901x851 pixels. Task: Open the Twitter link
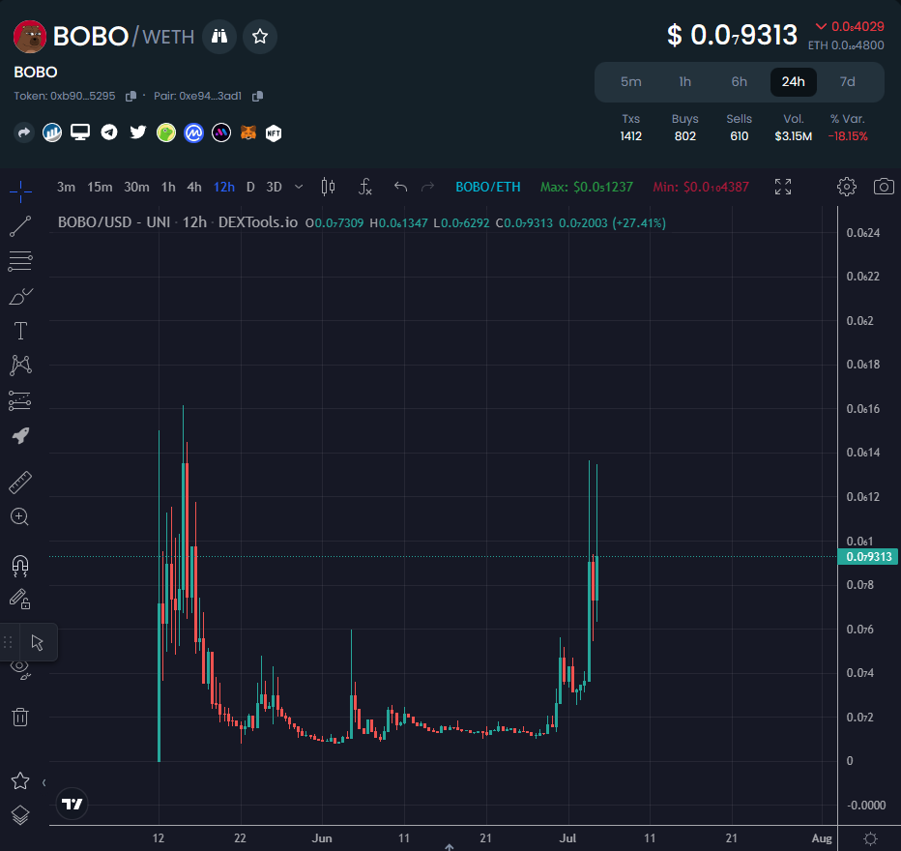138,132
